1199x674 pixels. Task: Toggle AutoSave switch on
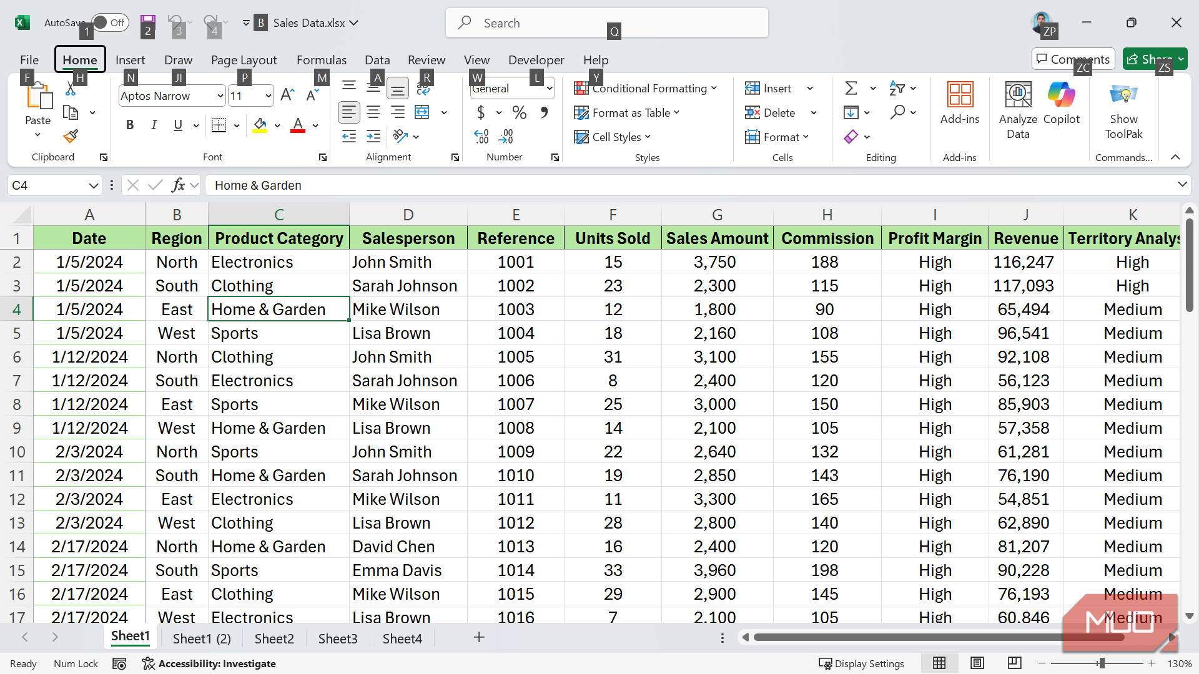click(111, 22)
